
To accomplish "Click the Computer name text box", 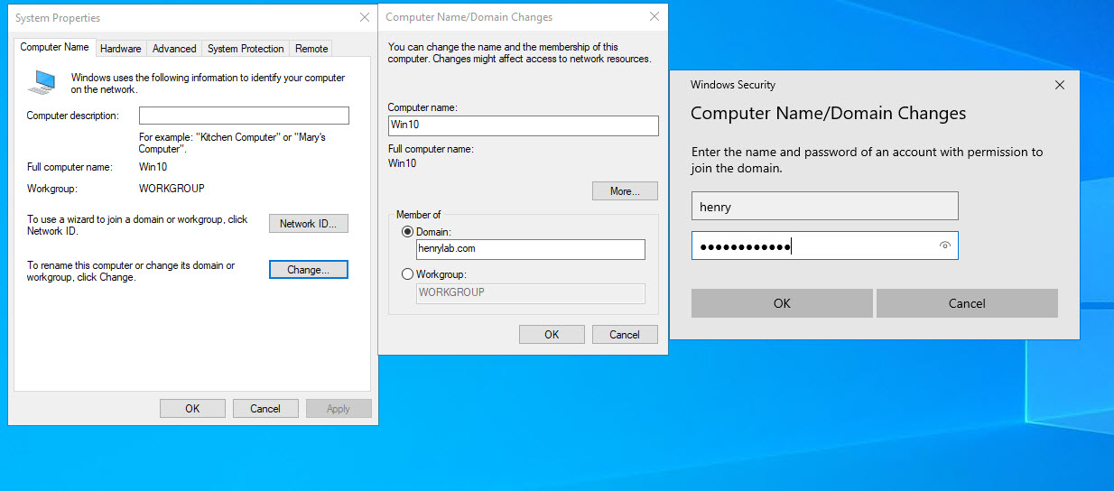I will (x=523, y=125).
